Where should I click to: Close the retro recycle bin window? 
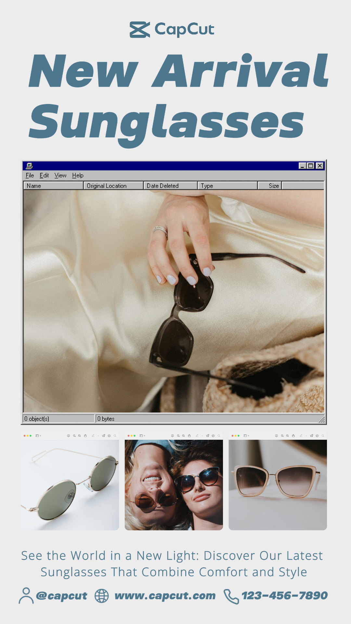pos(320,166)
